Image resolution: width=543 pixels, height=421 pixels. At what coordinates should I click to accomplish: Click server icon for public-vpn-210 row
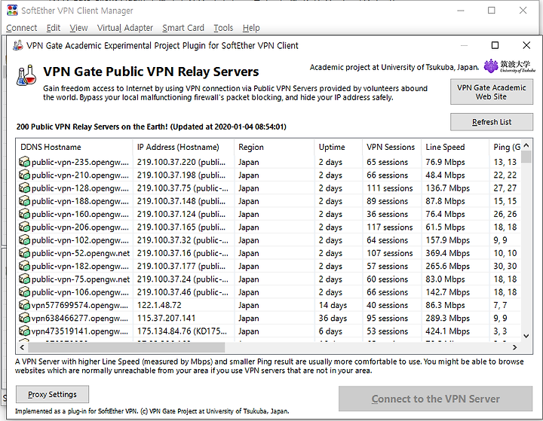pyautogui.click(x=24, y=175)
